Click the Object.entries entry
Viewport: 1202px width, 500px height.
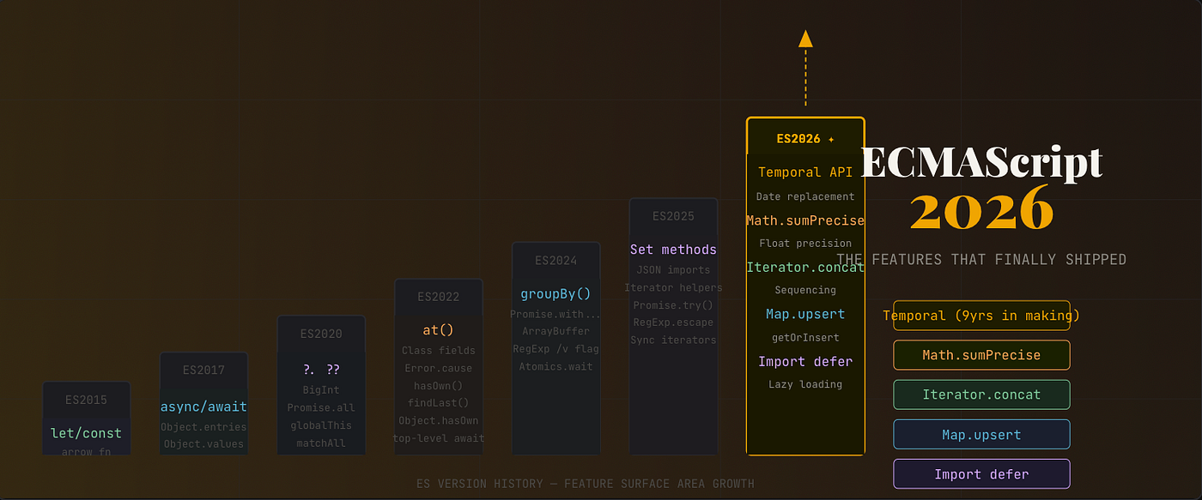pyautogui.click(x=203, y=427)
